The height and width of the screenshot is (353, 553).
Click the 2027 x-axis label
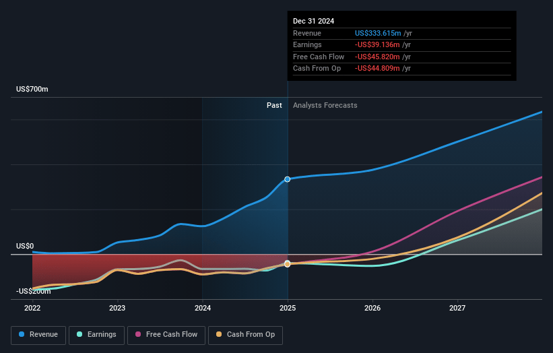(457, 309)
